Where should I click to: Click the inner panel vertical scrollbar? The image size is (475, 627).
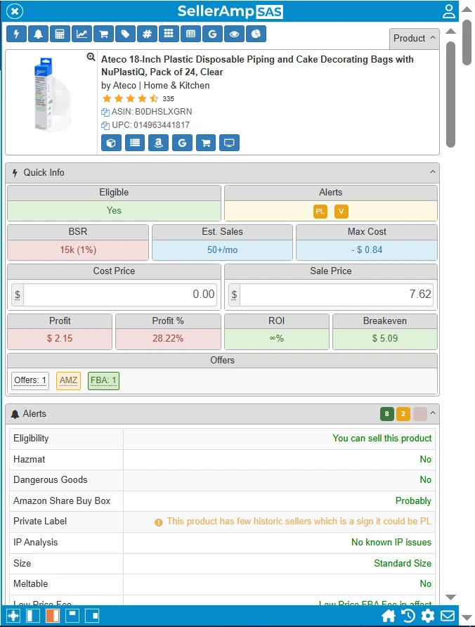click(x=450, y=95)
